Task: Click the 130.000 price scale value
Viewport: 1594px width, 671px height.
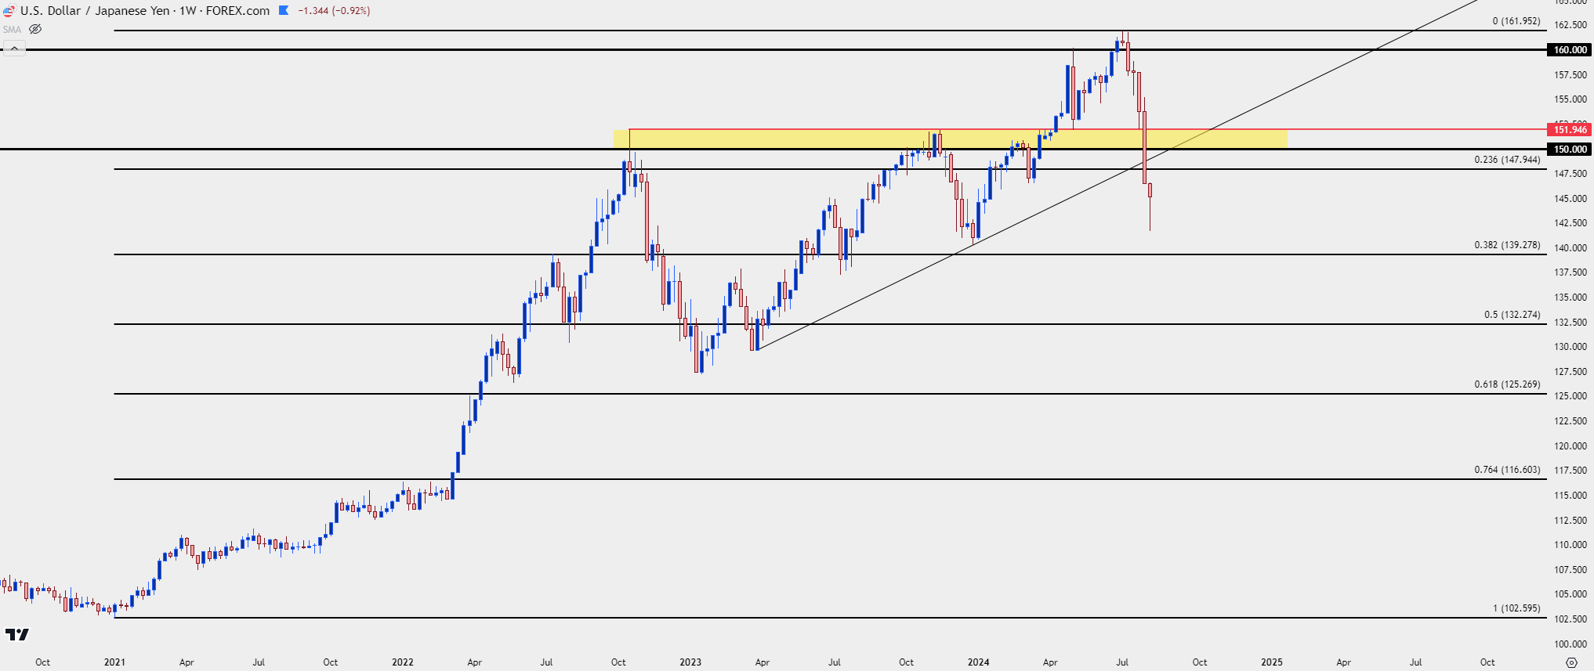Action: 1570,347
